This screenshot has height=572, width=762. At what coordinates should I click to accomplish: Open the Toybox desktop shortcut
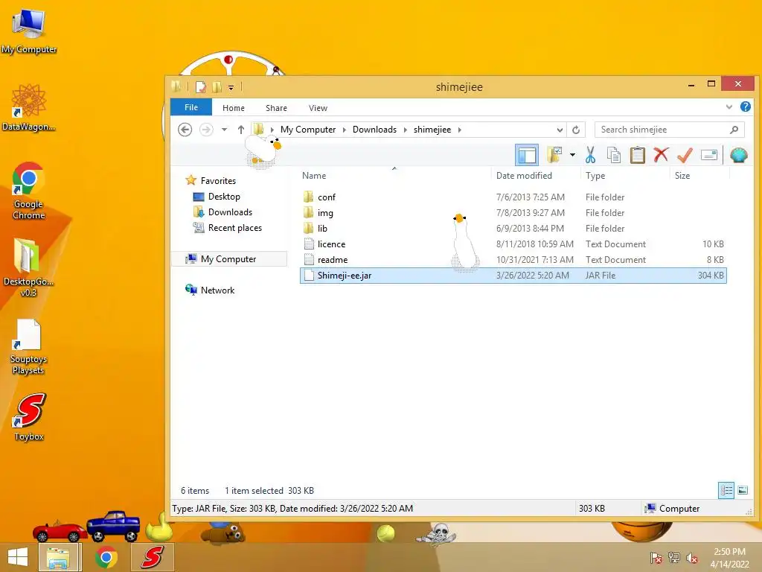(x=29, y=416)
